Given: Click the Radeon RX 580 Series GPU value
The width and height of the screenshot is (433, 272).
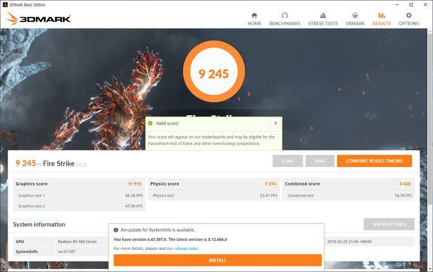Looking at the screenshot, I should click(77, 242).
